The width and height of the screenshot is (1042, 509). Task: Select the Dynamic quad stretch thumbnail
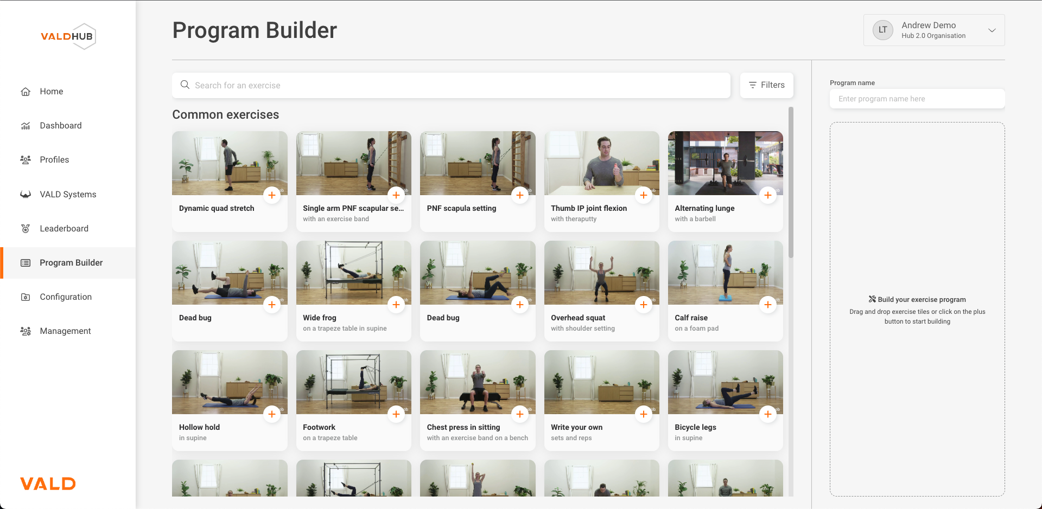(230, 163)
